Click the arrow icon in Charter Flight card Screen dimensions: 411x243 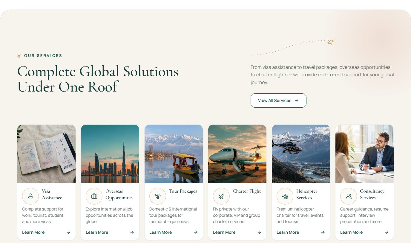(x=259, y=232)
